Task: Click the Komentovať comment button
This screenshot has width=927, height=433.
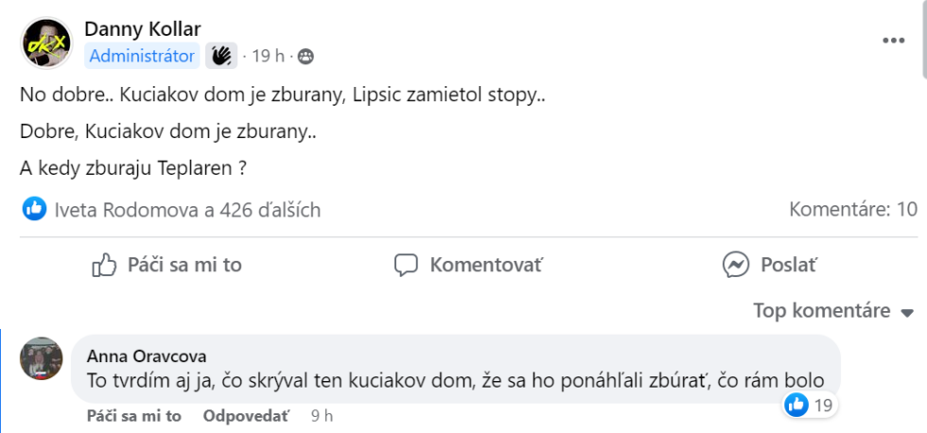Action: [x=468, y=265]
